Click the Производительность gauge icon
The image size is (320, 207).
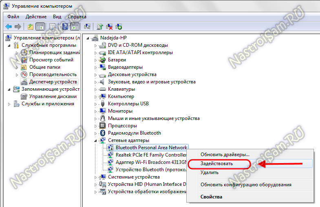[24, 74]
